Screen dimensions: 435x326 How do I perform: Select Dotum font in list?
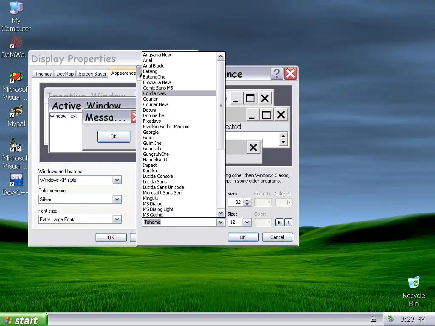tap(179, 110)
